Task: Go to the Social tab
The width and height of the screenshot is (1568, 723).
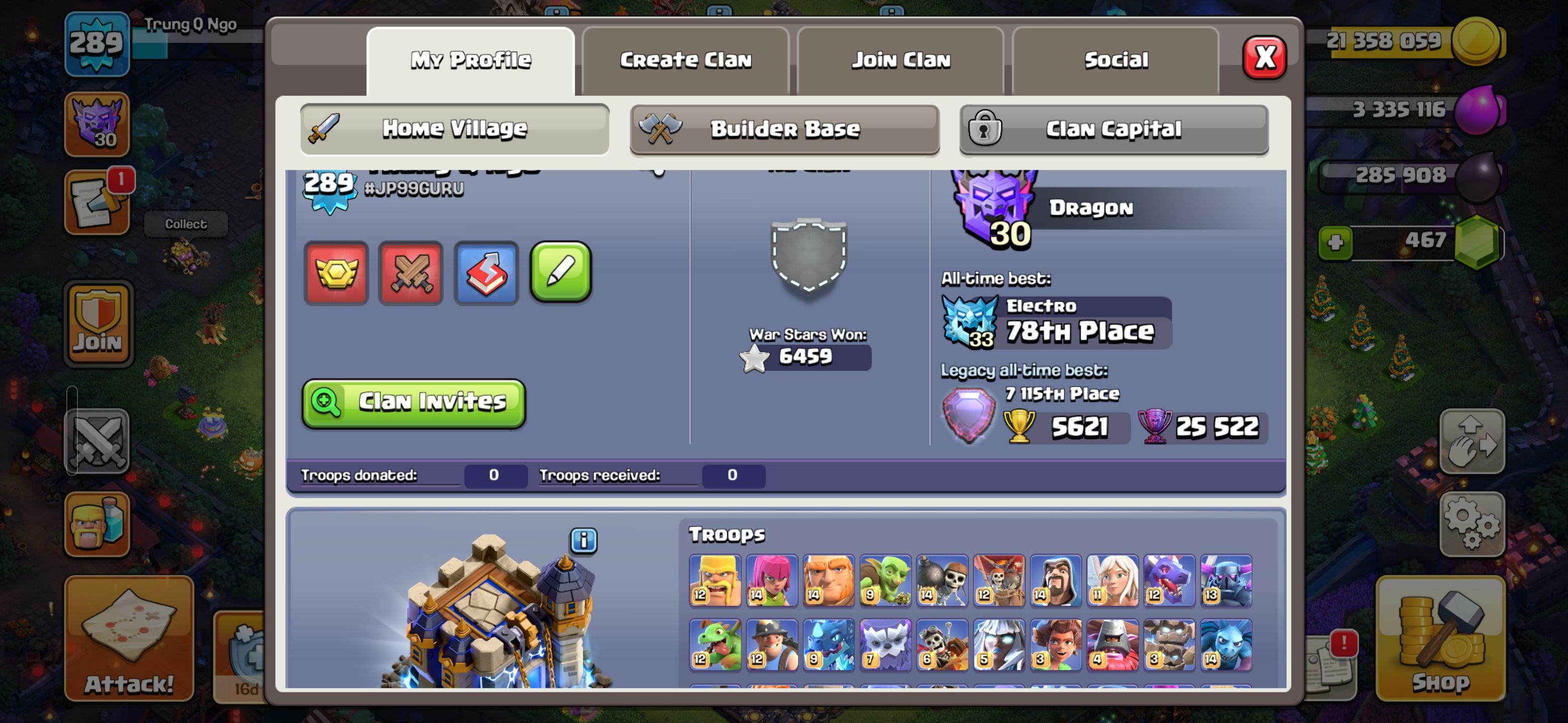Action: pyautogui.click(x=1115, y=60)
